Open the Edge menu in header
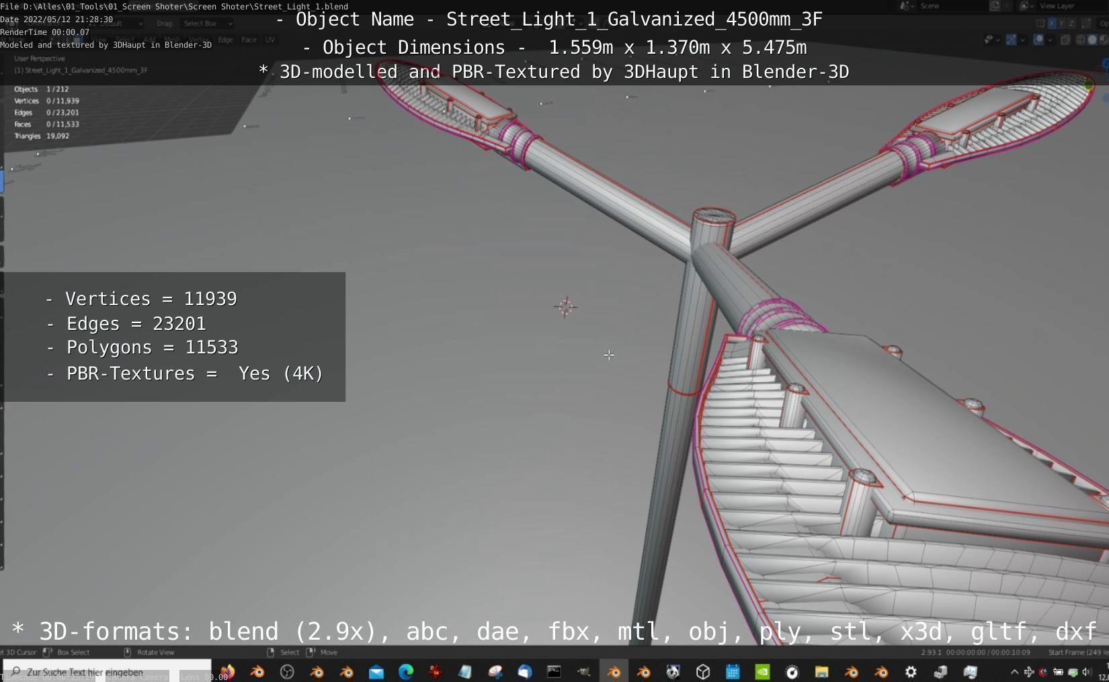The width and height of the screenshot is (1109, 682). click(225, 40)
